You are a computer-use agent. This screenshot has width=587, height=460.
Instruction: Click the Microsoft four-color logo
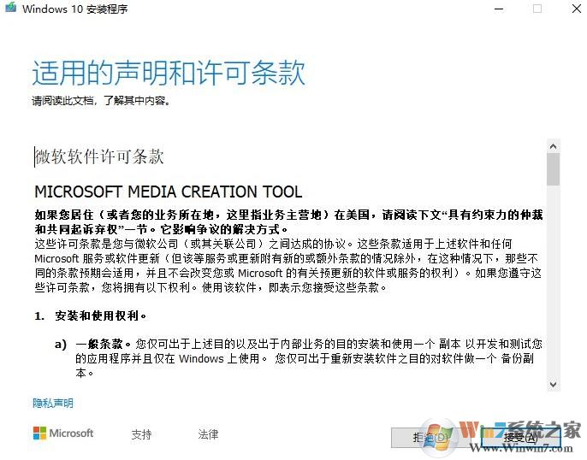tap(39, 433)
